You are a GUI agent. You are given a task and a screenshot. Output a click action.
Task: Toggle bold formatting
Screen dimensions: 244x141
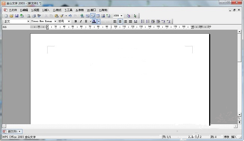(x=76, y=21)
